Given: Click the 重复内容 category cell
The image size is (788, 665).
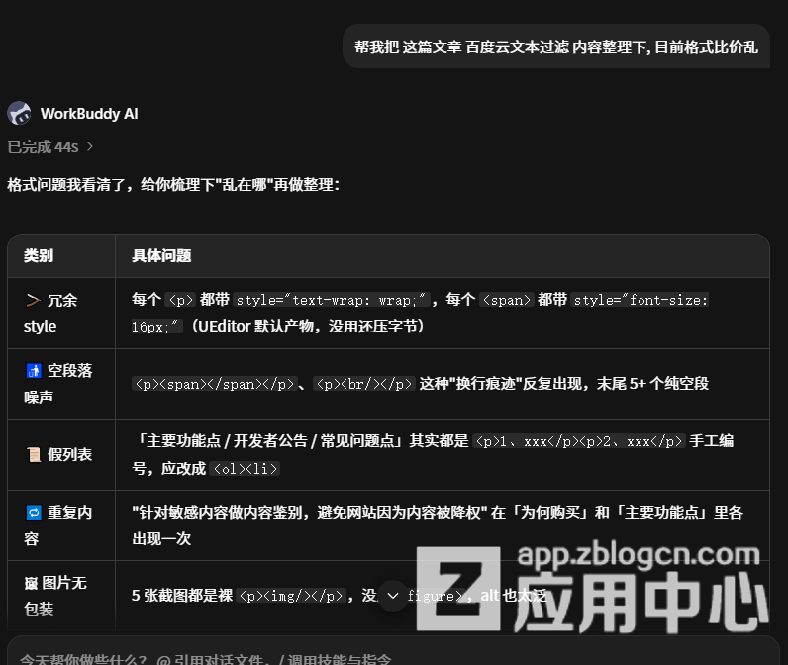Looking at the screenshot, I should [x=61, y=525].
